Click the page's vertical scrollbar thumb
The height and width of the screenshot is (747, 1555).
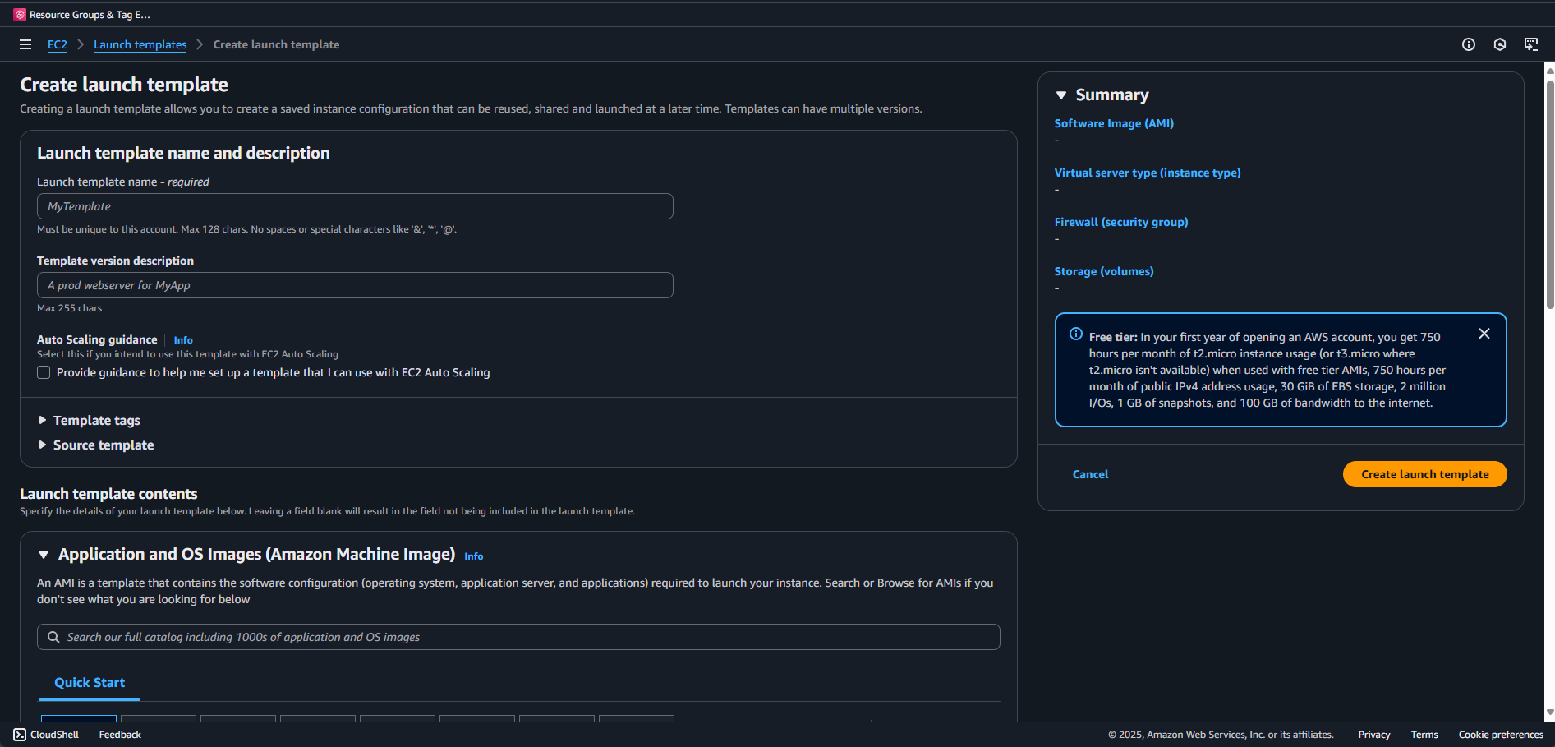[x=1550, y=195]
